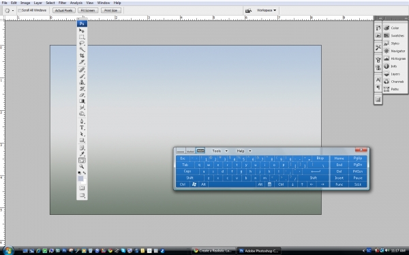This screenshot has height=255, width=409.
Task: Select the Horizontal Type tool
Action: 82,128
